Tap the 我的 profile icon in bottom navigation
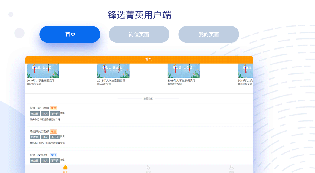Image resolution: width=315 pixels, height=173 pixels. click(x=231, y=168)
